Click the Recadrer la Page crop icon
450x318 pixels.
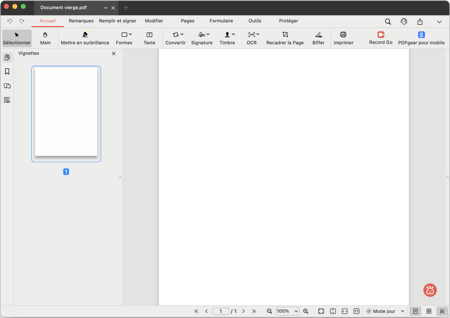(285, 35)
